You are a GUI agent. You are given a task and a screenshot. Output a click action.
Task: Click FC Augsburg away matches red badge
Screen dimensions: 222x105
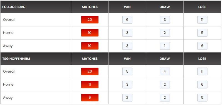pos(90,46)
